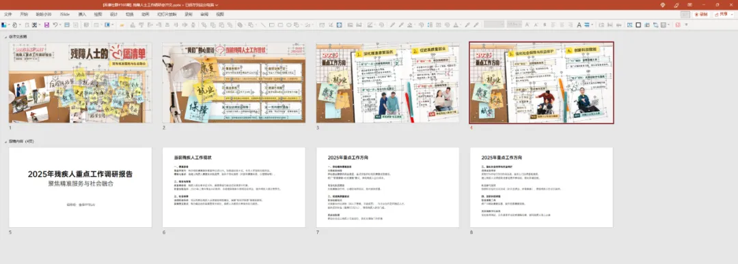Center-align text in toolbar
Screen dimensions: 738x264
(562, 25)
